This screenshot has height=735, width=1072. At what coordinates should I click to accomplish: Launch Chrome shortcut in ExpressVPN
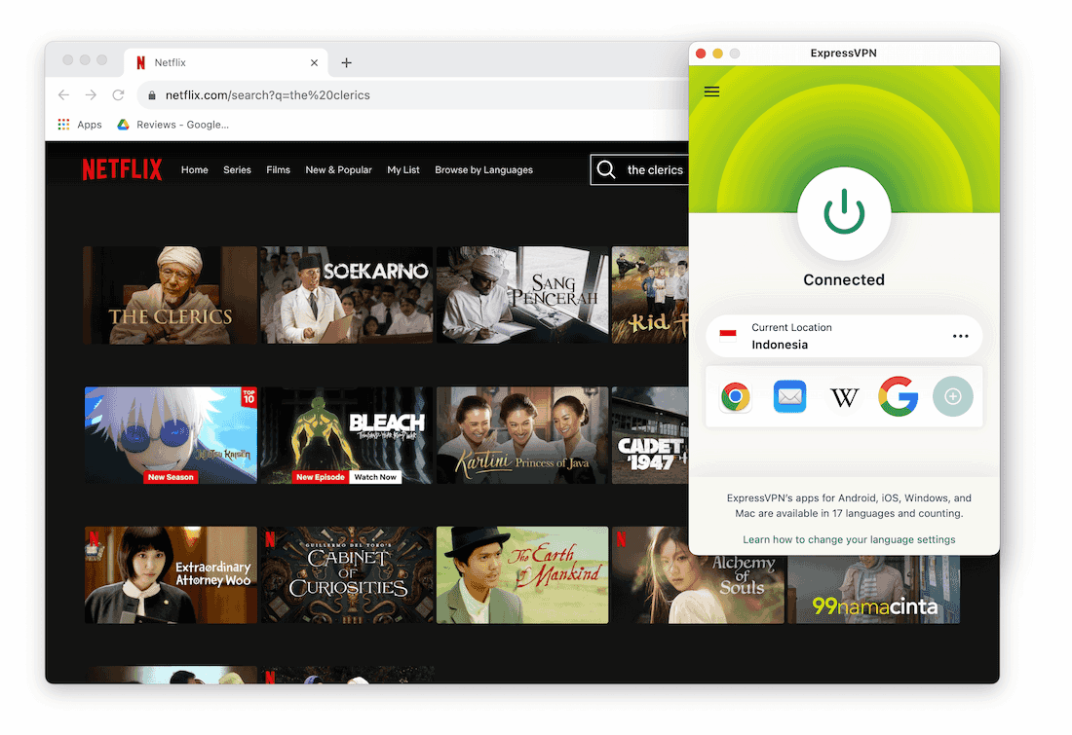[x=736, y=396]
